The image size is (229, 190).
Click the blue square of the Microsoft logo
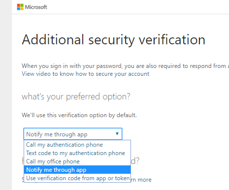[x=19, y=9]
